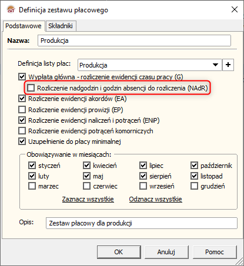244x266 pixels.
Task: Select the Podstawowe tab
Action: [x=24, y=26]
